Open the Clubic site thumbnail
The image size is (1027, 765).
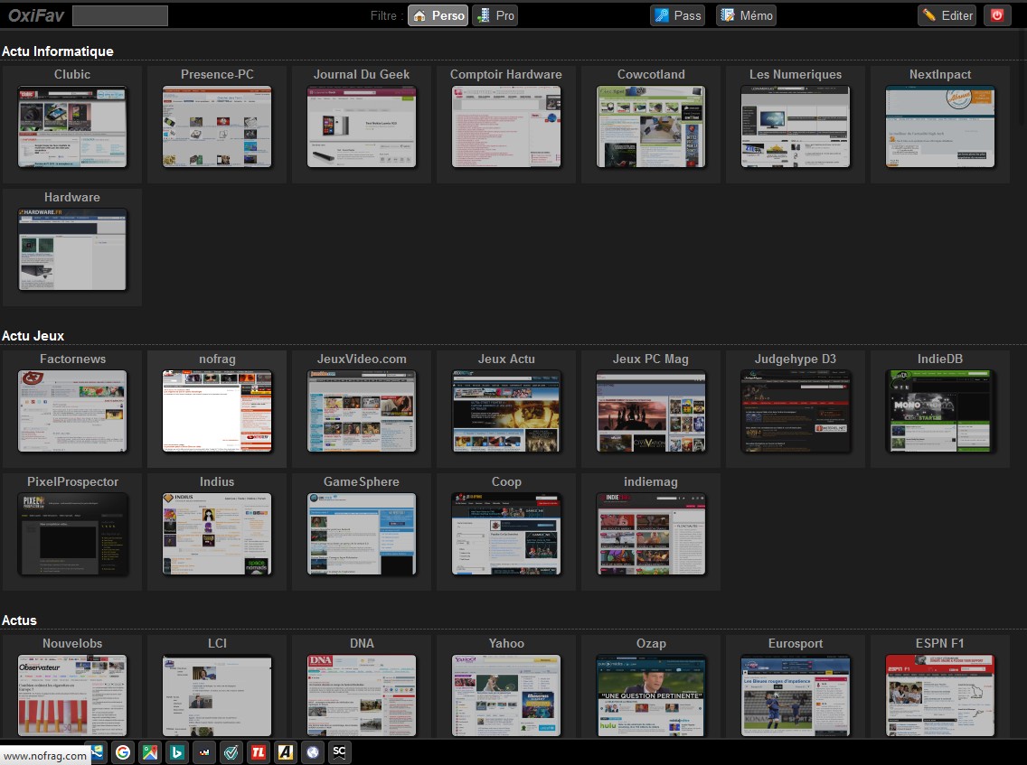(x=72, y=126)
